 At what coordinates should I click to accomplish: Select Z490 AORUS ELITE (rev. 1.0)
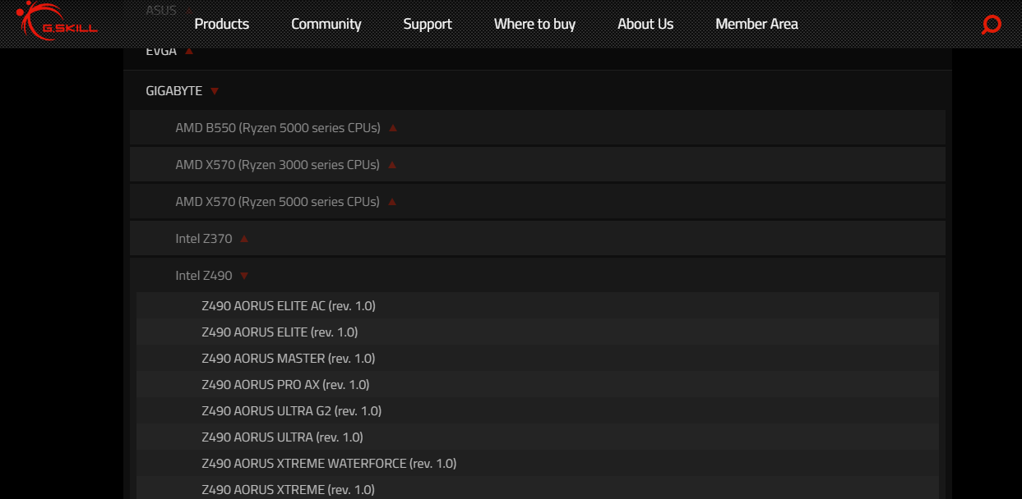(x=538, y=332)
